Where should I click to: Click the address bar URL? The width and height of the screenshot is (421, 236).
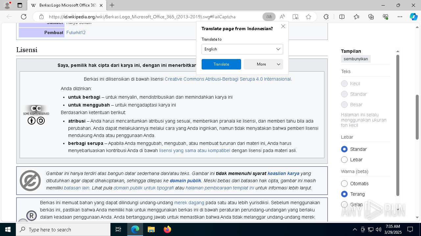(142, 17)
